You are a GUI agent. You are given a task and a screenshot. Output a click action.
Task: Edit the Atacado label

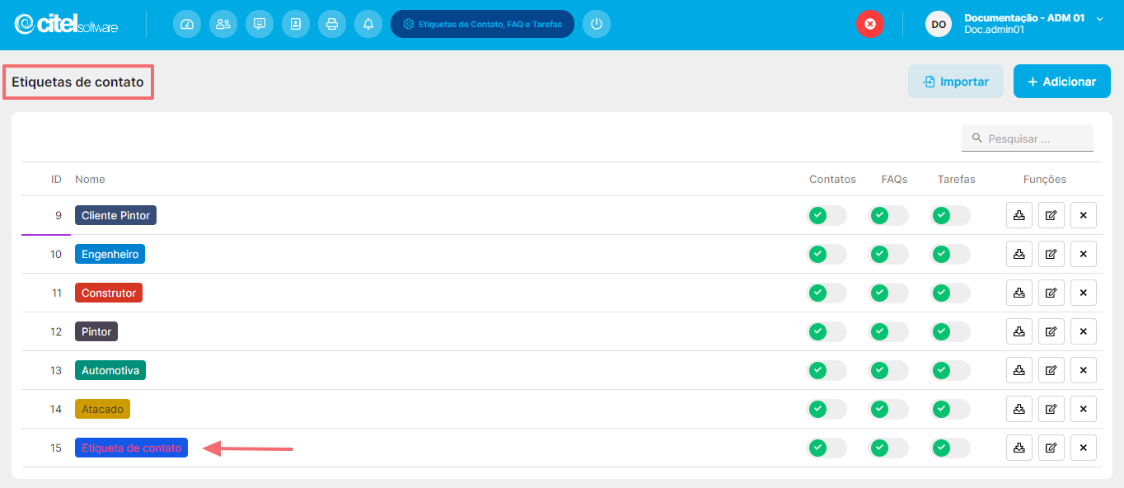[x=1051, y=409]
